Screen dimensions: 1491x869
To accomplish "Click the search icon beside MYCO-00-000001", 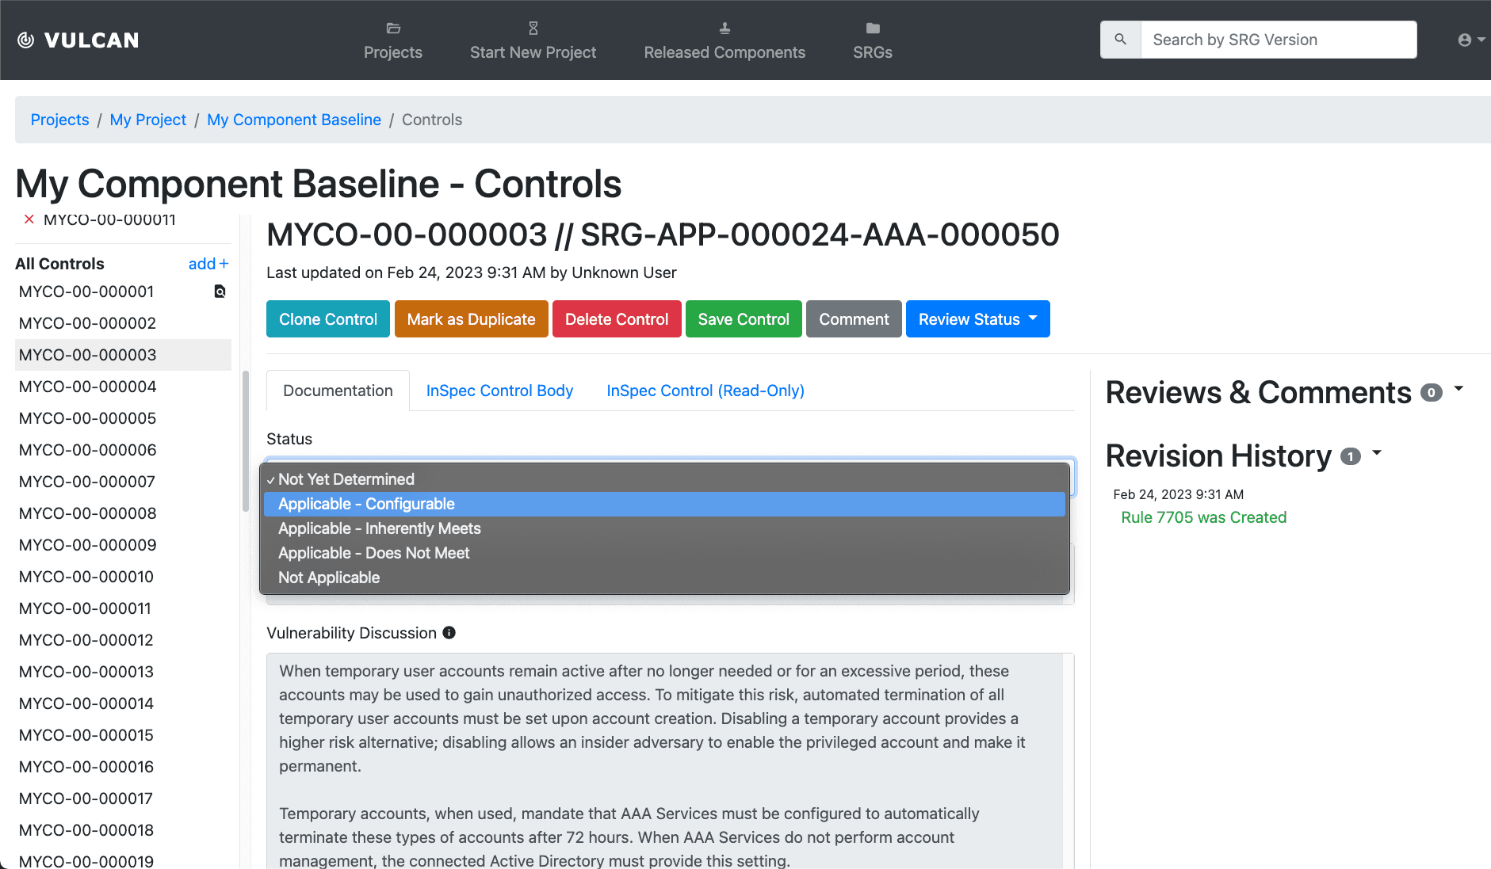I will [220, 292].
